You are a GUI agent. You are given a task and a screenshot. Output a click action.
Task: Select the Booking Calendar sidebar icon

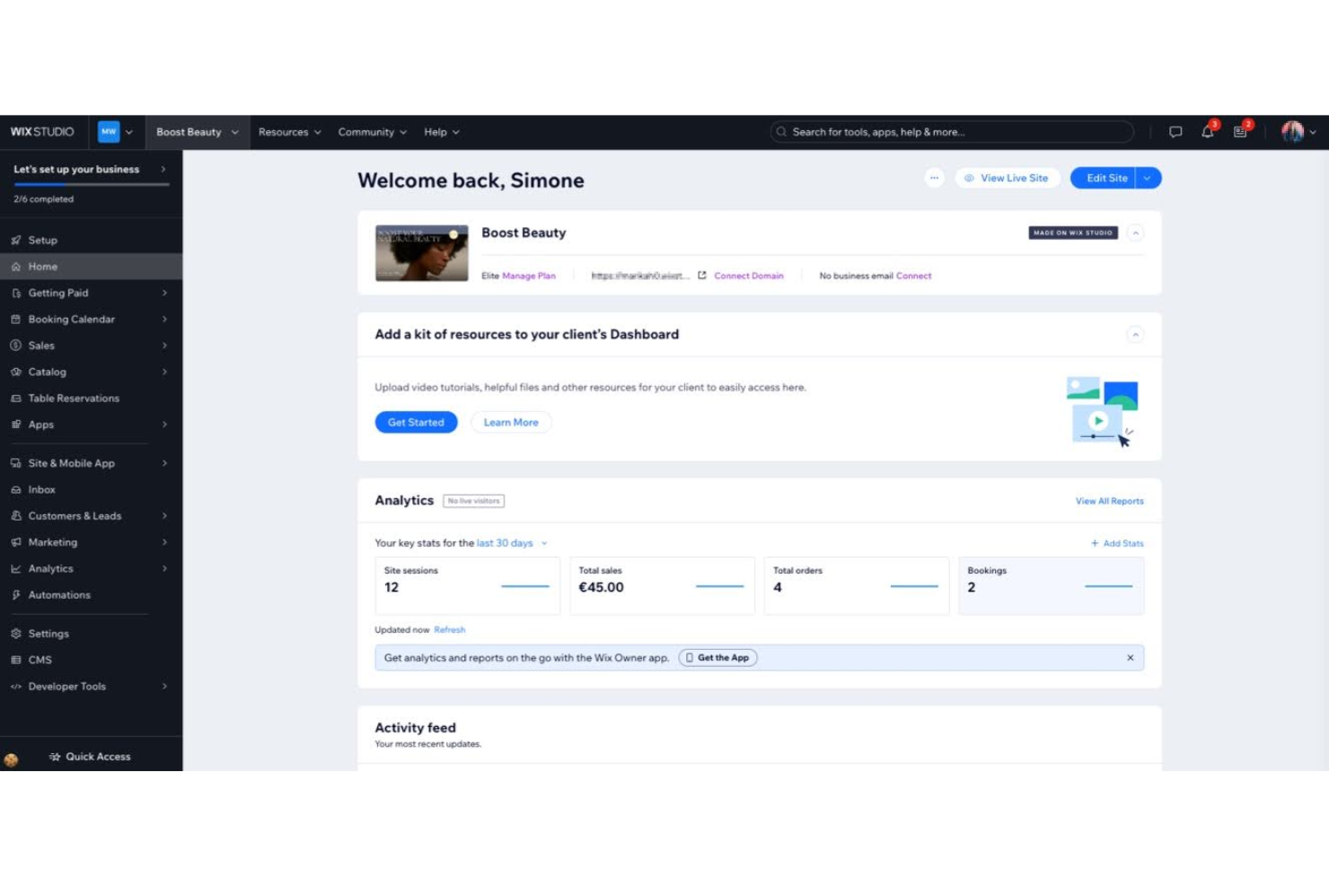click(x=15, y=319)
